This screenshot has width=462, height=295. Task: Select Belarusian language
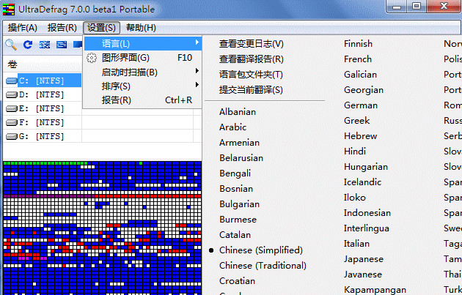point(241,158)
